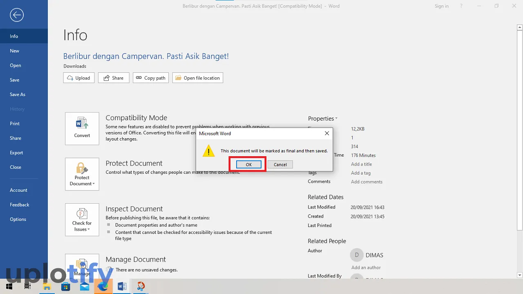The width and height of the screenshot is (523, 294).
Task: Click the 176 Minutes editing time value
Action: (363, 155)
